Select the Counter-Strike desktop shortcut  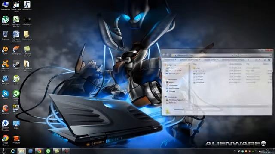tap(27, 6)
